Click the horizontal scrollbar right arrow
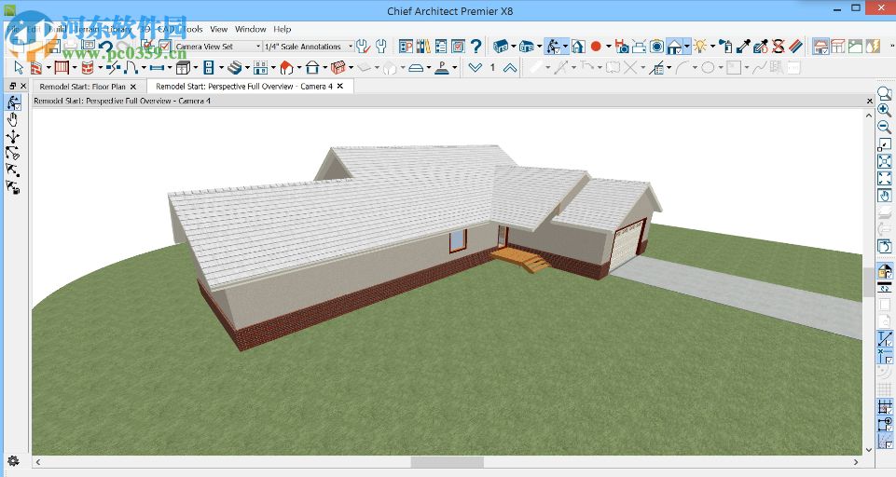This screenshot has height=477, width=896. (x=856, y=461)
